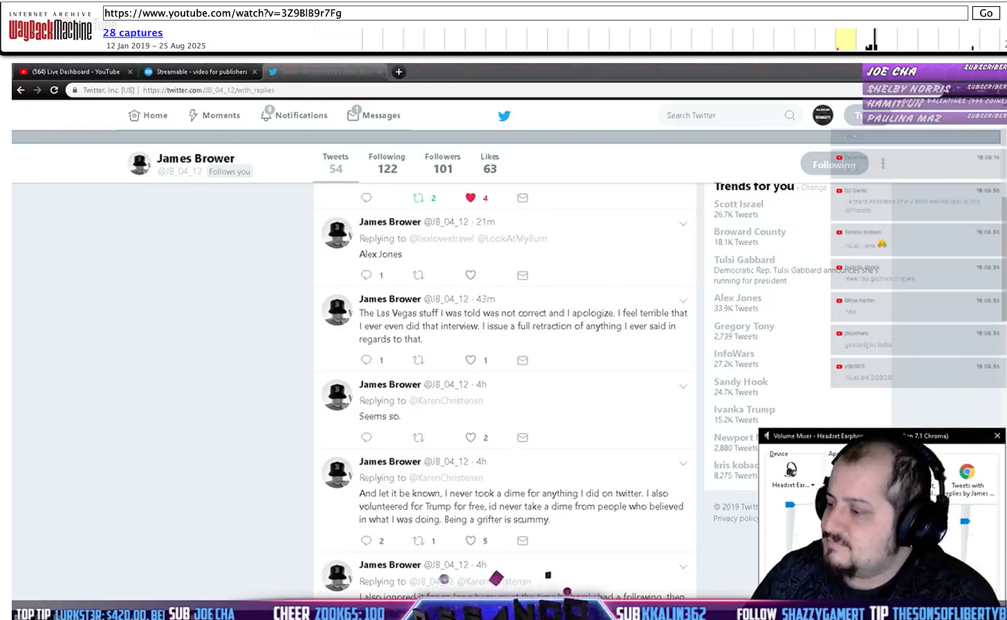Open Moments in the Twitter nav bar
1007x620 pixels.
coord(214,116)
